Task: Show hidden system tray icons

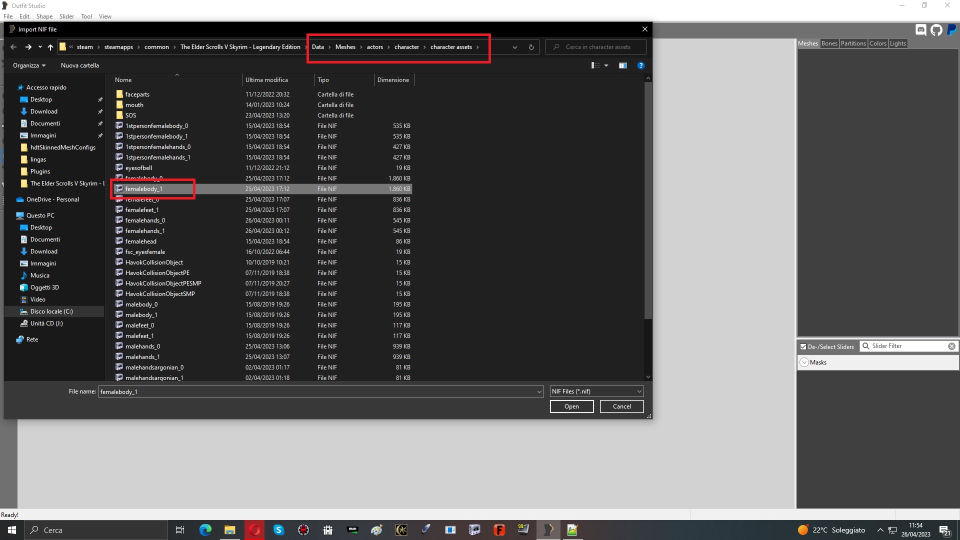Action: coord(880,530)
